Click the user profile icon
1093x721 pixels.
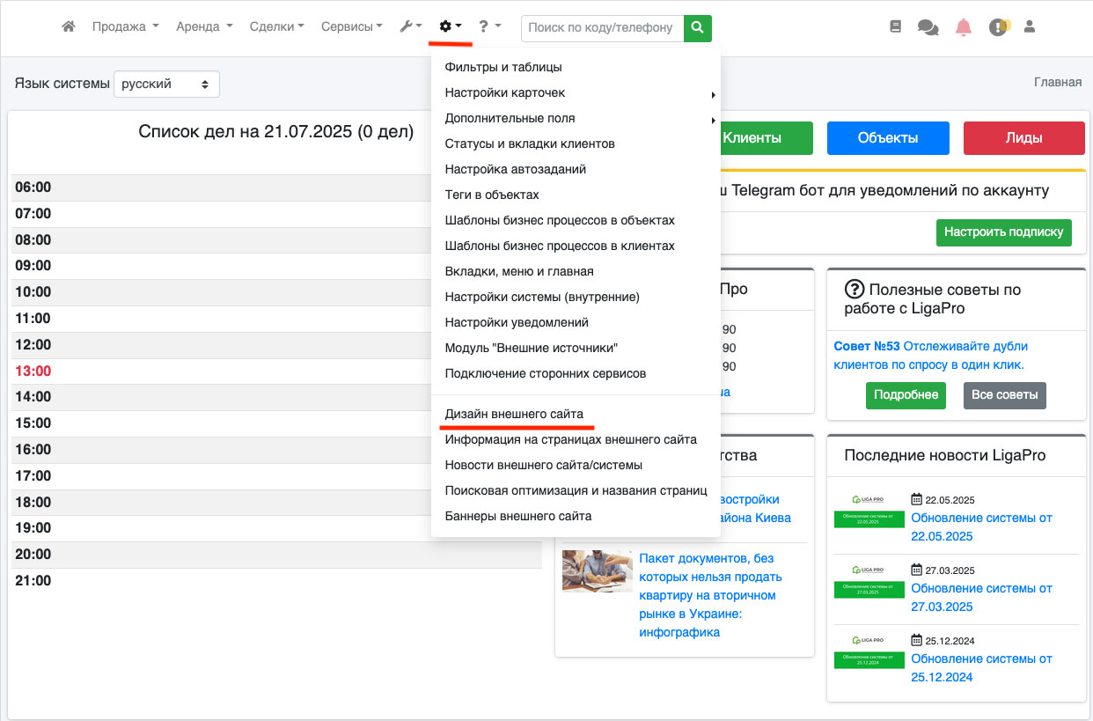(x=1030, y=27)
